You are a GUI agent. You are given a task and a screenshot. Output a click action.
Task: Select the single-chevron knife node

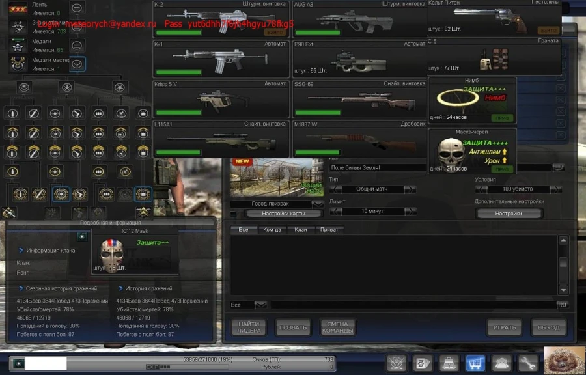[34, 132]
